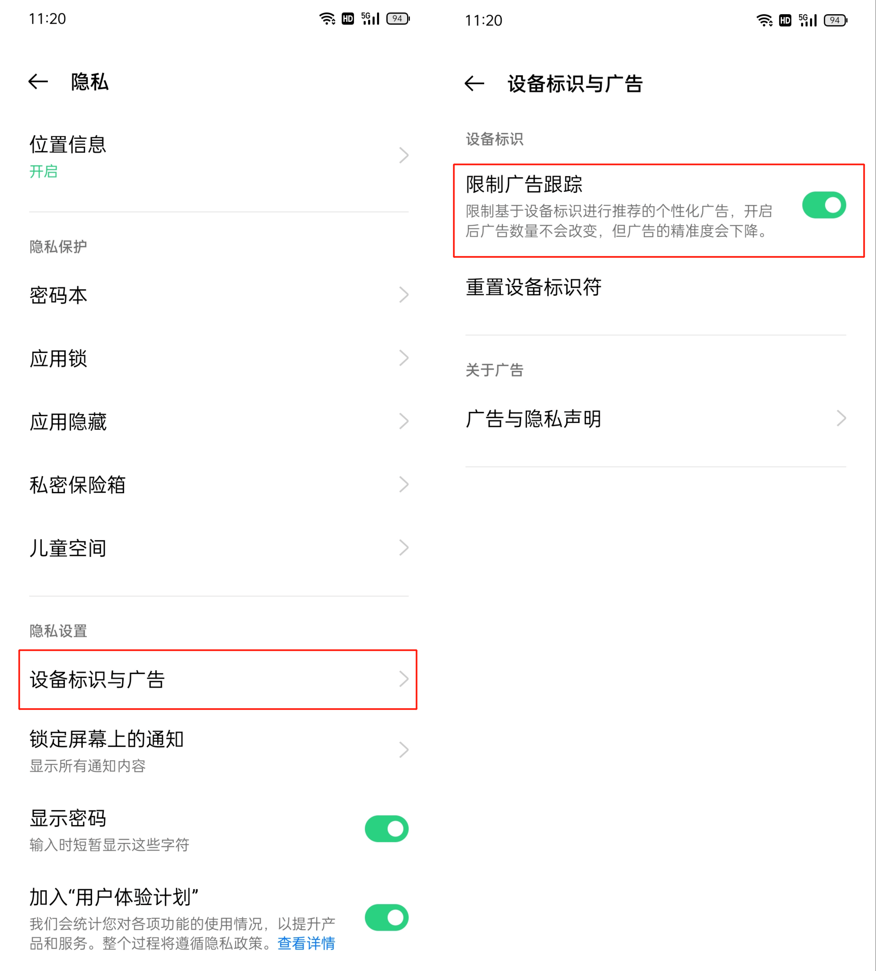Tap the back arrow on 设备标识与广告 page
This screenshot has height=971, width=876.
(474, 84)
